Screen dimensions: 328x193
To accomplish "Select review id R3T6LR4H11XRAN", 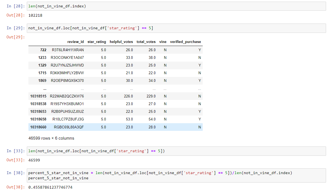I will (x=68, y=50).
